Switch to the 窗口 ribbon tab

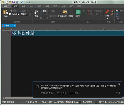click(x=71, y=6)
